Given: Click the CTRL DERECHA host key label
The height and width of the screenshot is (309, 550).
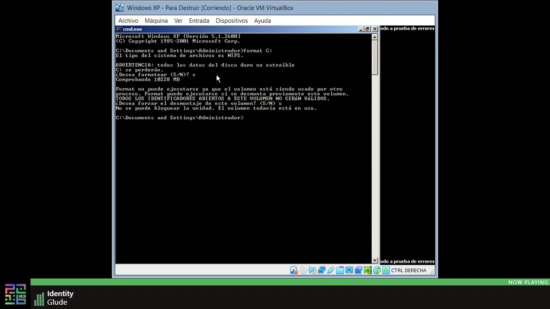Looking at the screenshot, I should [x=409, y=270].
